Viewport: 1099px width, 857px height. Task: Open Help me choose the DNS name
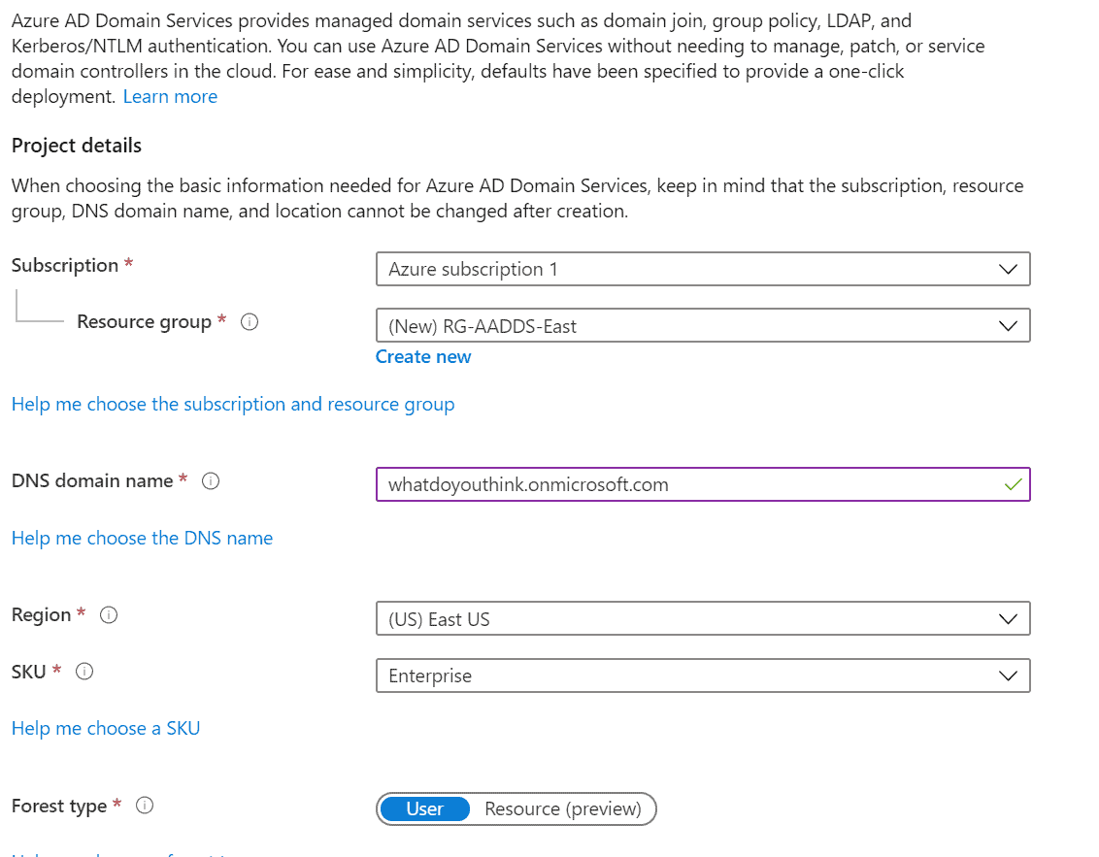pos(143,538)
